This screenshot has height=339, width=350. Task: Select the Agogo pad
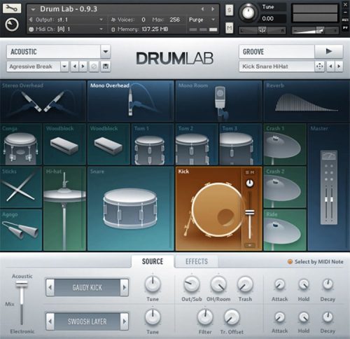click(x=21, y=230)
